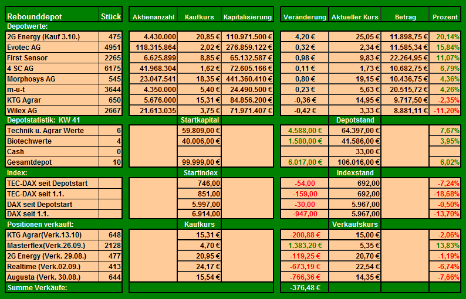Screen dimensions: 466x299
Task: Select the 6,02% total percent cell
Action: point(445,162)
